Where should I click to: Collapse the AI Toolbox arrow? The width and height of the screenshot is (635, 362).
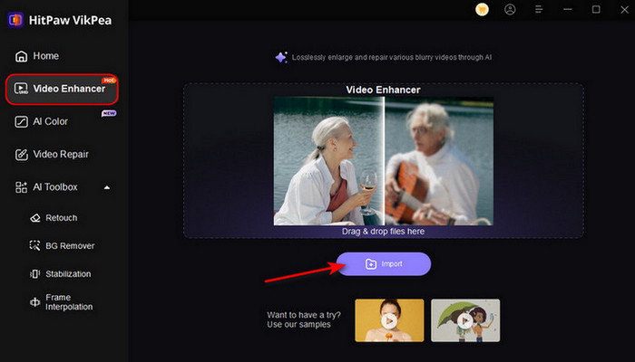[107, 187]
